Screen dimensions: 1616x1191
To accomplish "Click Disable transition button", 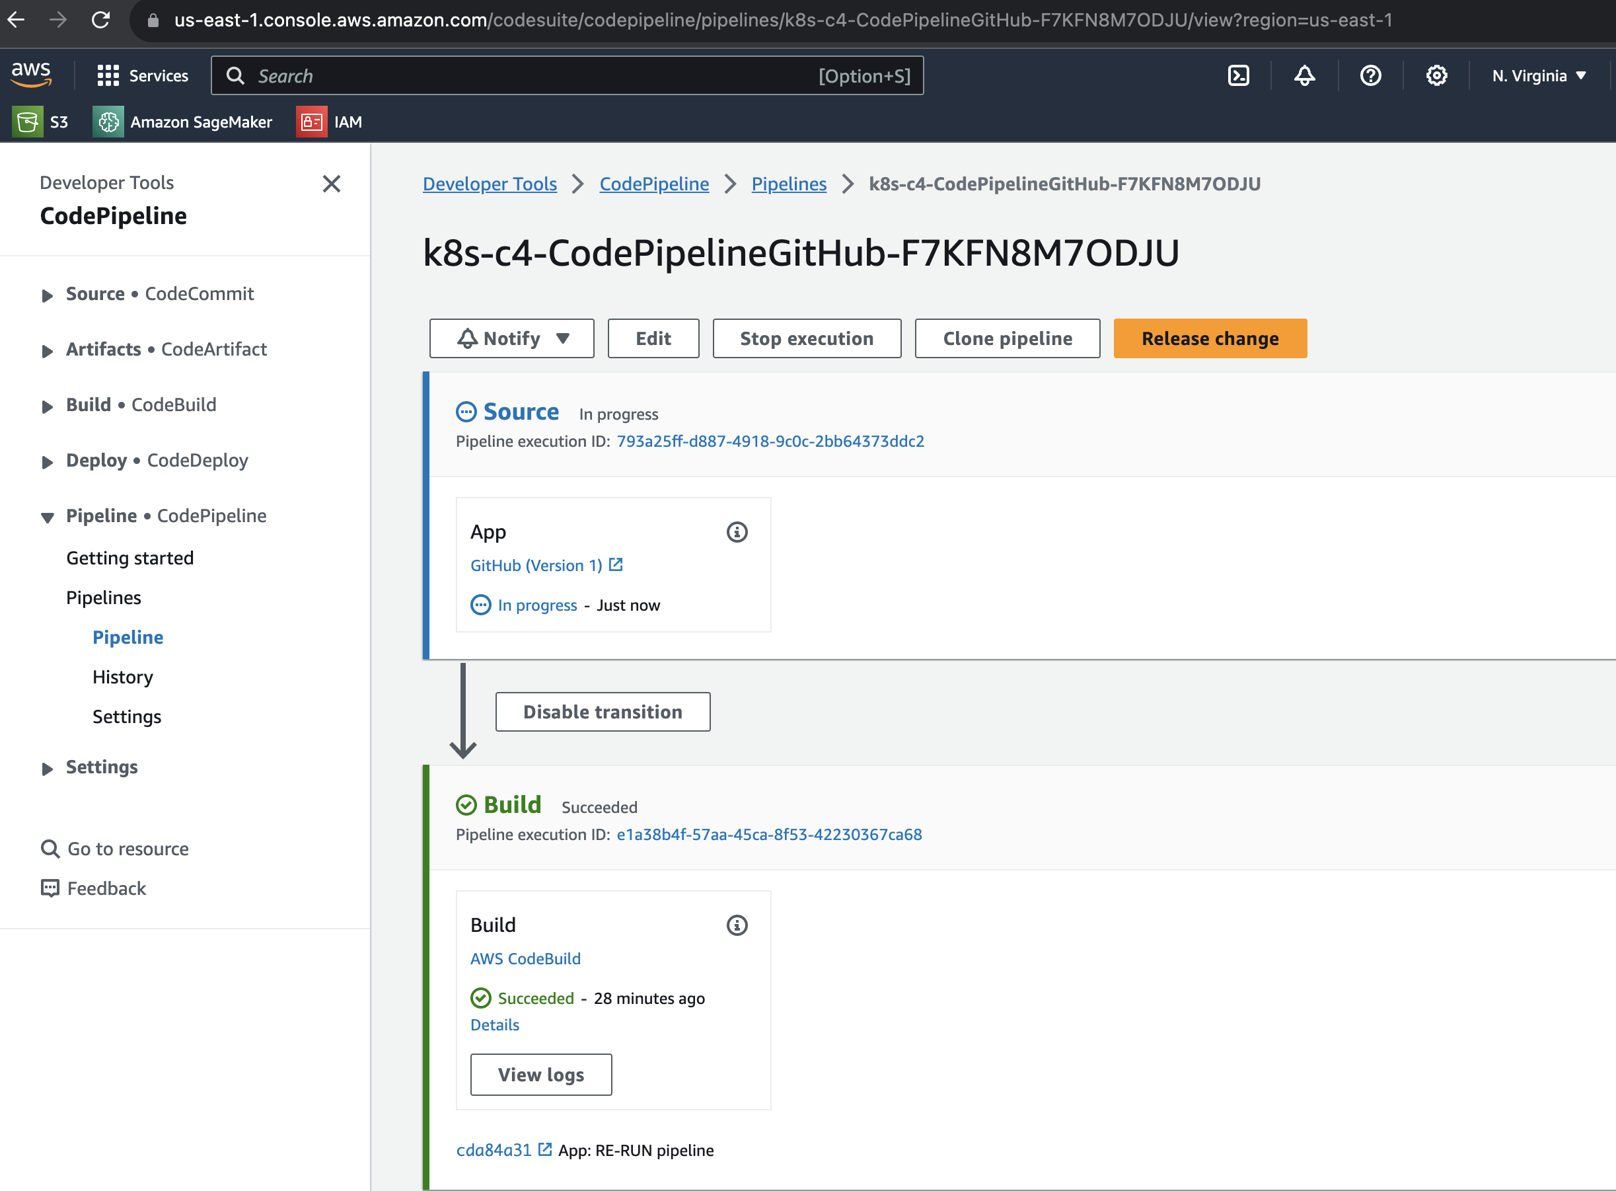I will pyautogui.click(x=603, y=712).
